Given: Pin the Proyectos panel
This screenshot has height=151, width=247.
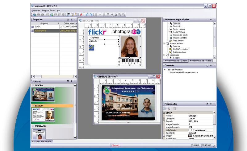Looking at the screenshot, I should (x=71, y=19).
